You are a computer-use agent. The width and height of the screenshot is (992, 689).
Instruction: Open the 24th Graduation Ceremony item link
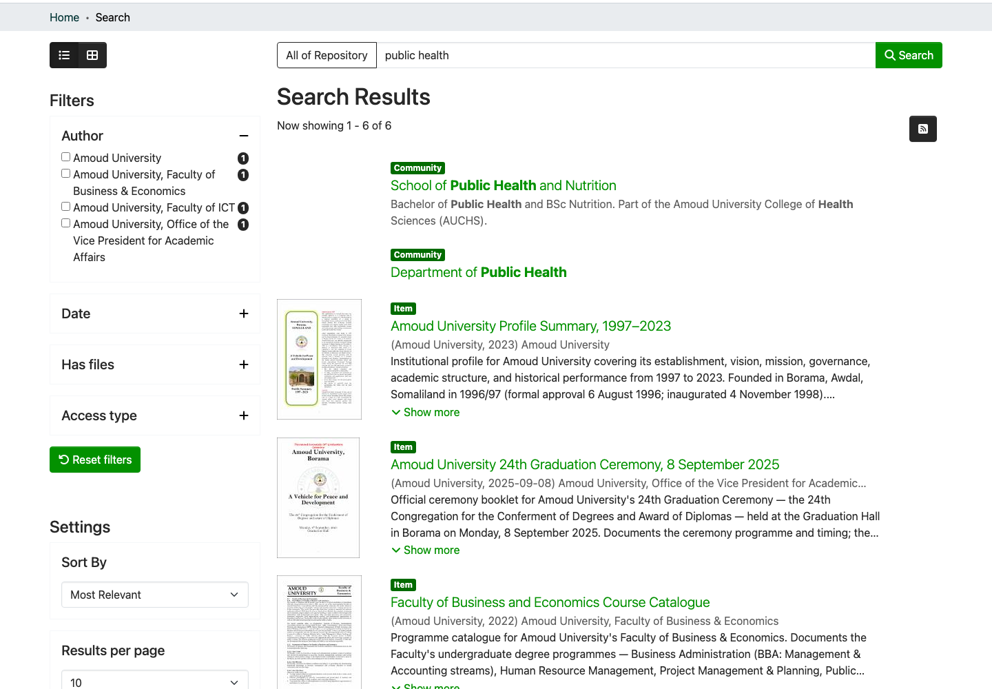tap(585, 464)
